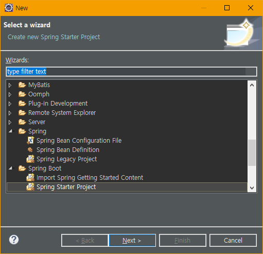This screenshot has height=254, width=263.
Task: Select the Remote System Explorer label
Action: [x=62, y=113]
